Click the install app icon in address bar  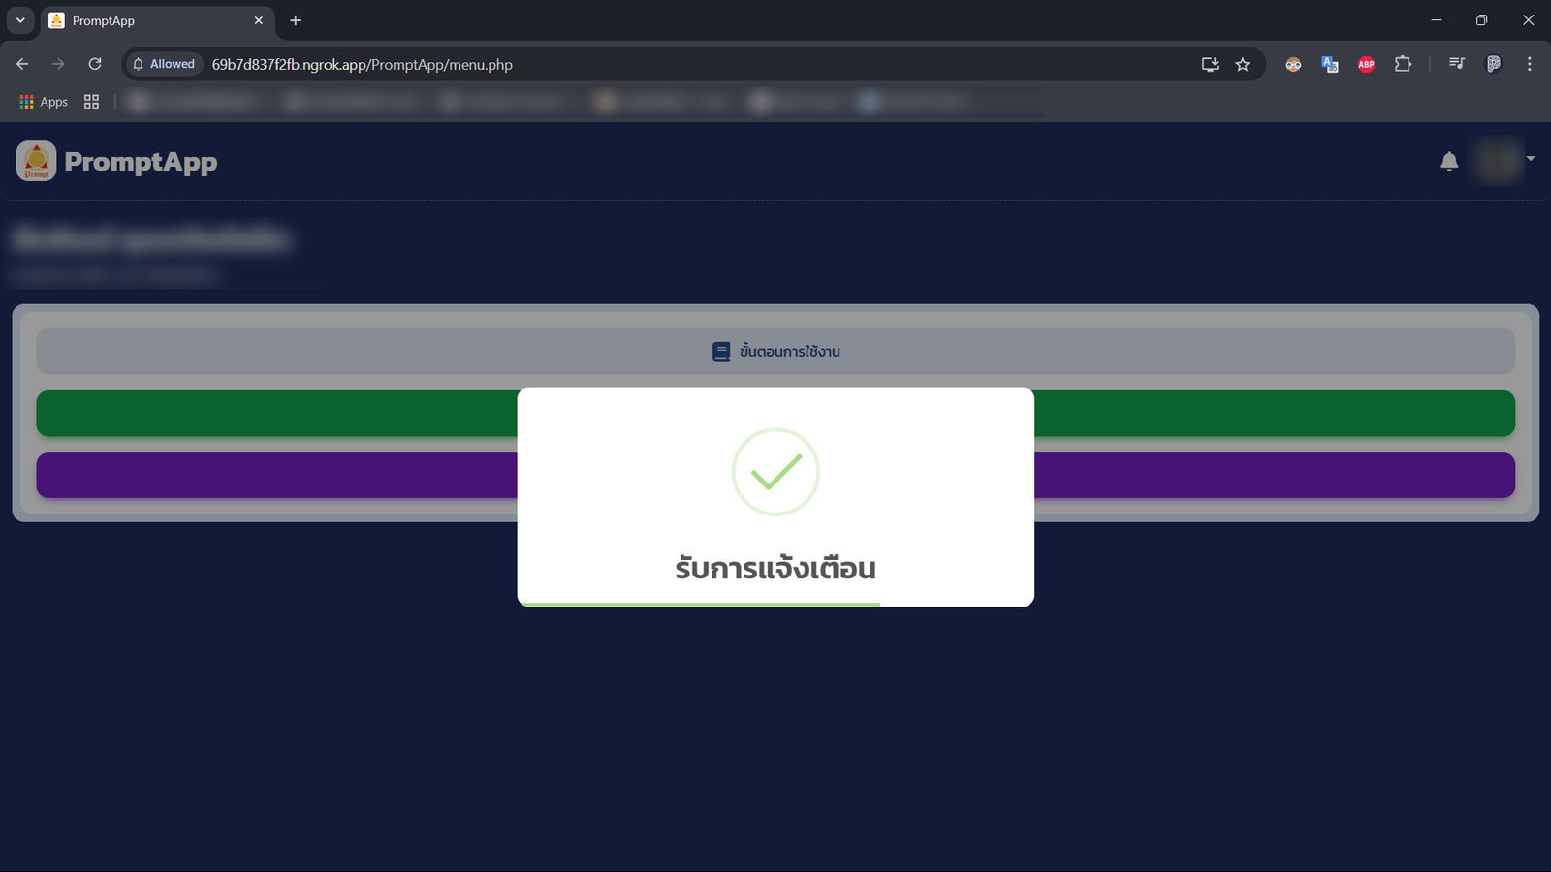(x=1210, y=64)
